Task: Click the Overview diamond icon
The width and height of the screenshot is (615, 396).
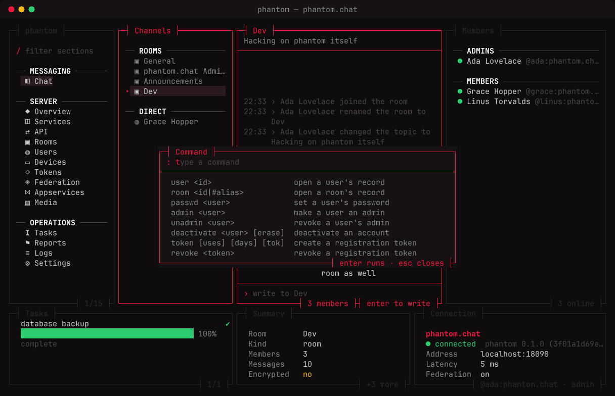Action: (x=27, y=112)
